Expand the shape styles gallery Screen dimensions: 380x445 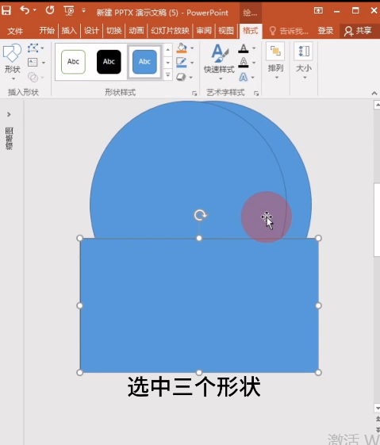[168, 75]
